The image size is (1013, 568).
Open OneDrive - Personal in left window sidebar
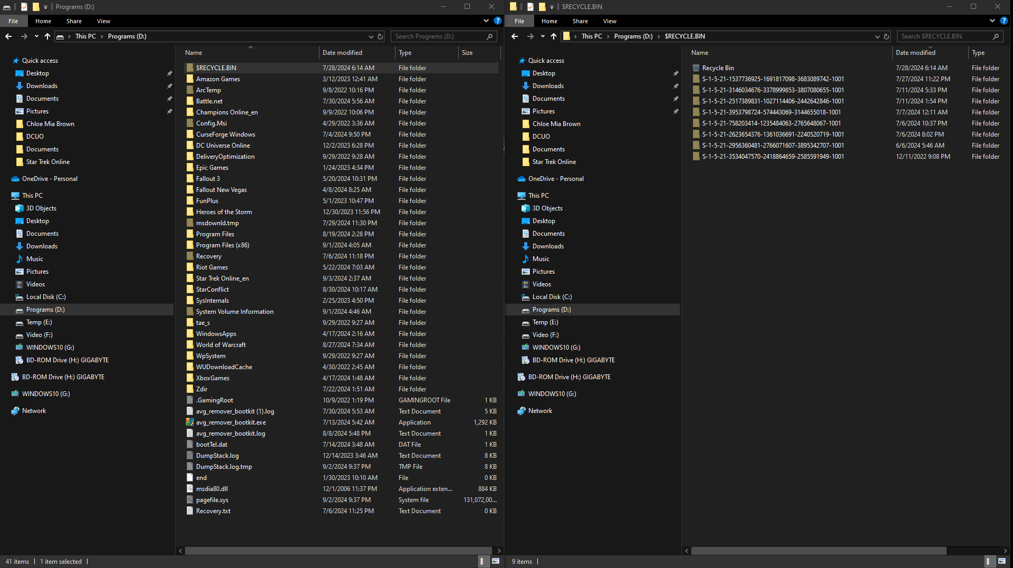coord(50,179)
